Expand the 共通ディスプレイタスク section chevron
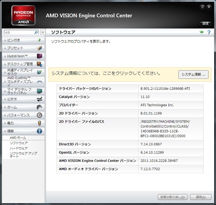The height and width of the screenshot is (205, 216). pos(5,72)
